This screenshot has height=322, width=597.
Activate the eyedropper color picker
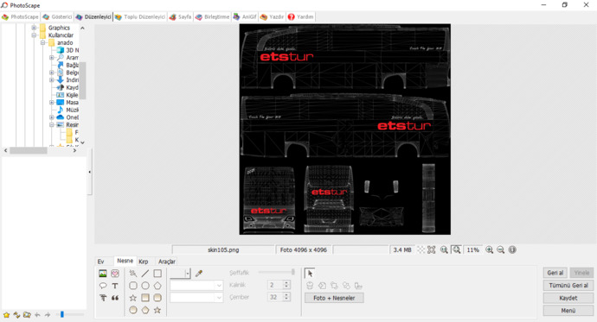coord(199,274)
